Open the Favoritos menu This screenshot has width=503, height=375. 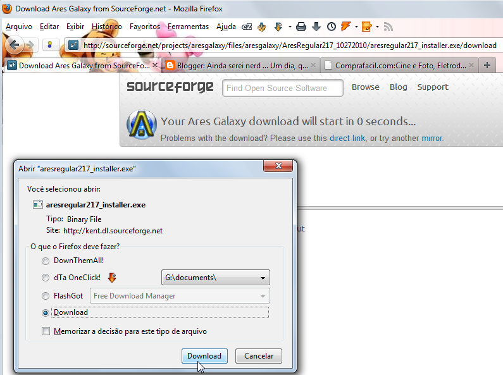click(145, 27)
